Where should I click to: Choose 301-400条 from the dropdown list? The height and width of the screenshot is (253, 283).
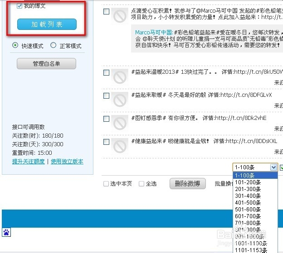255,196
